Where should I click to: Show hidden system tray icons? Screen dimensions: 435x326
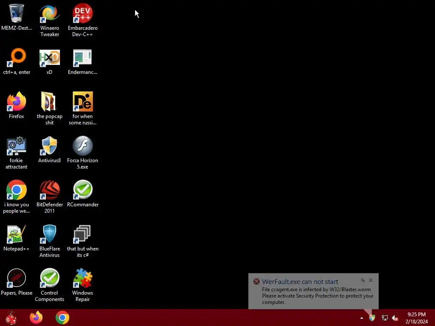coord(362,318)
